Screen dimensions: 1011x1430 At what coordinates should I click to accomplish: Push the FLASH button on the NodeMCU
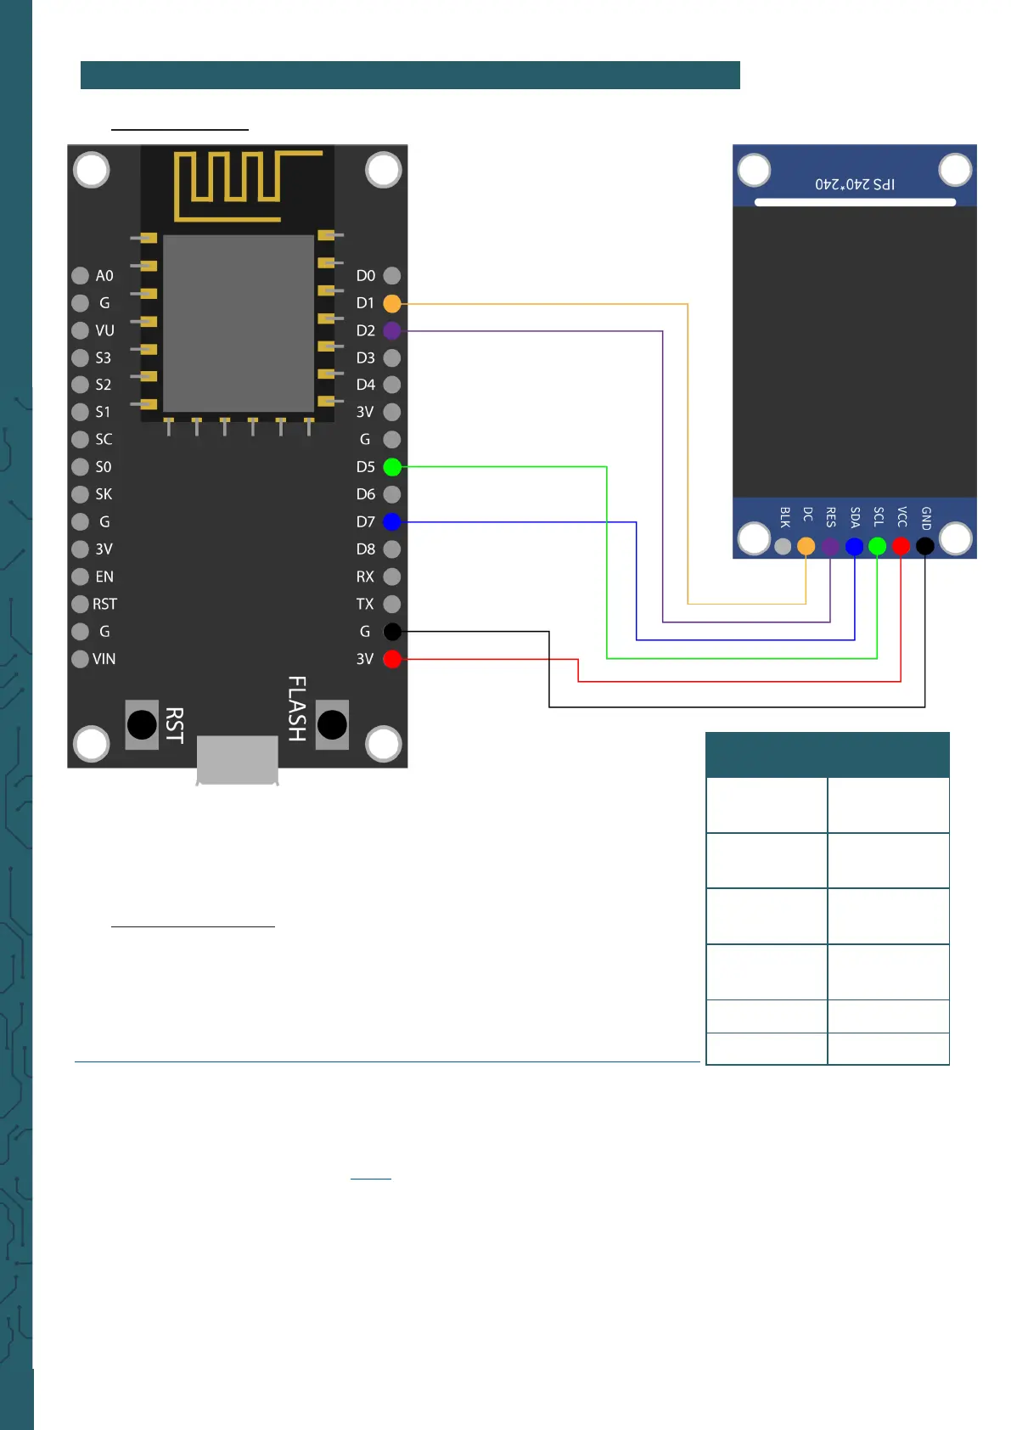click(332, 724)
